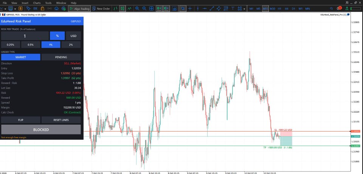
Task: Switch risk unit to USD
Action: [73, 36]
